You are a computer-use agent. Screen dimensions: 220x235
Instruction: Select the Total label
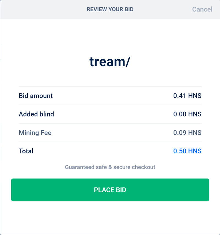[x=26, y=151]
